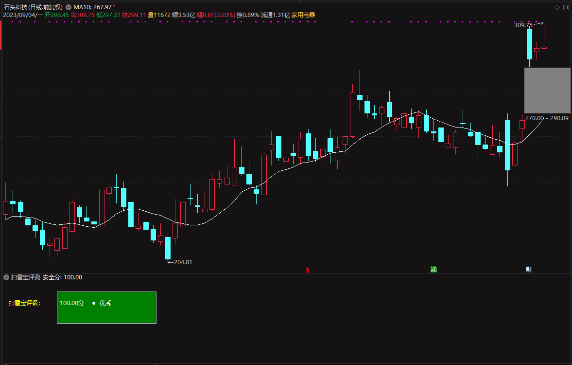Click the low price 低297.27
This screenshot has width=572, height=365.
[108, 15]
